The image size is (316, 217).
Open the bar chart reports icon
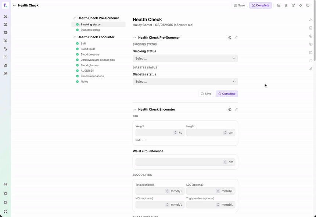point(6,65)
